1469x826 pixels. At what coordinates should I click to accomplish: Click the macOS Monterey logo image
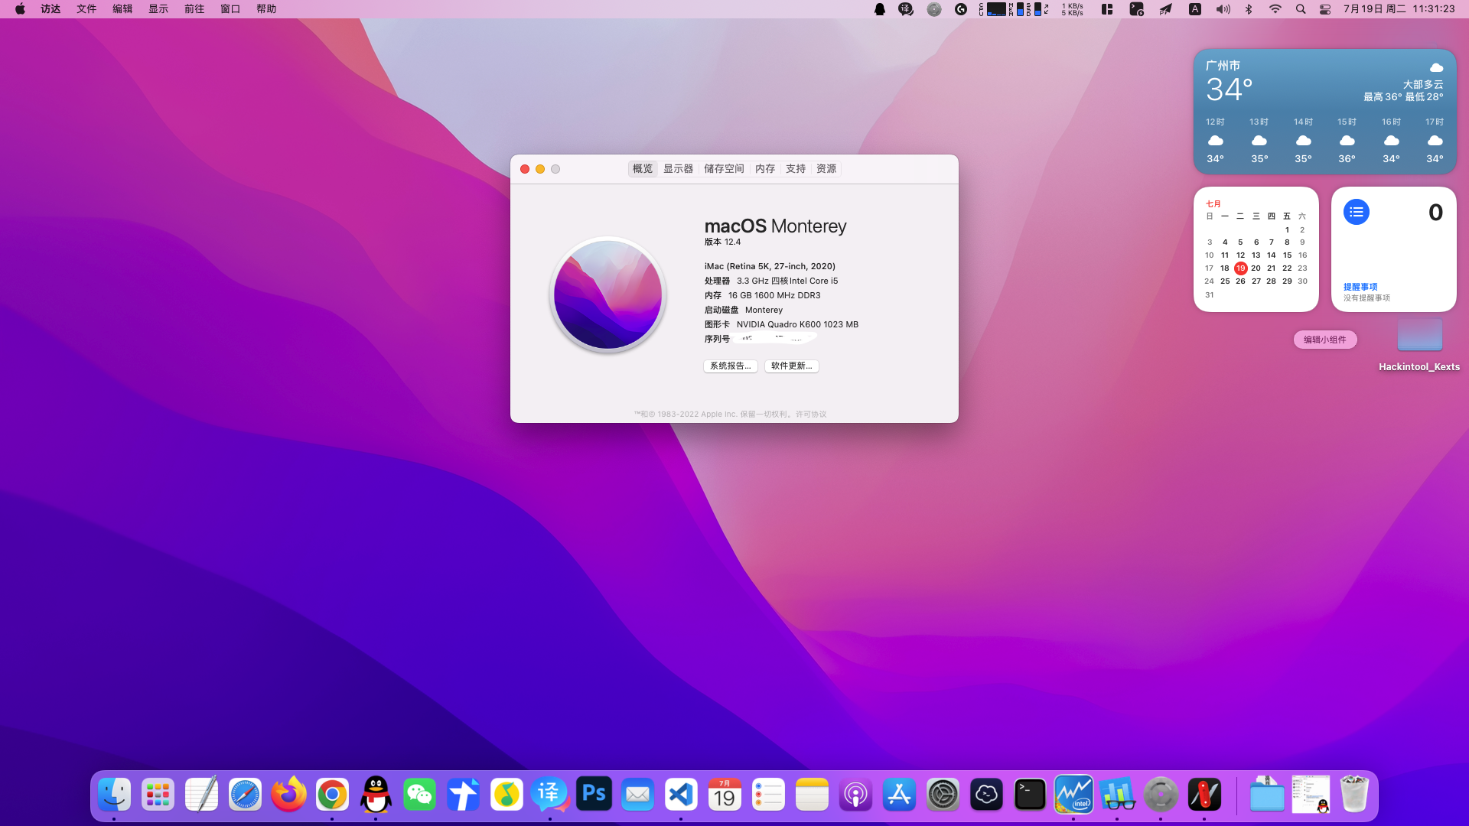[608, 294]
